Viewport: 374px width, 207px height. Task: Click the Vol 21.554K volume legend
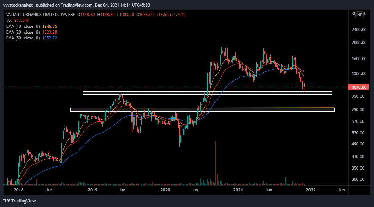click(18, 20)
